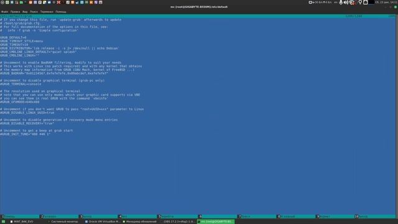The image size is (398, 224).
Task: Click the line #GRUB_DISABLE_RECOVERY="true"
Action: (x=27, y=123)
